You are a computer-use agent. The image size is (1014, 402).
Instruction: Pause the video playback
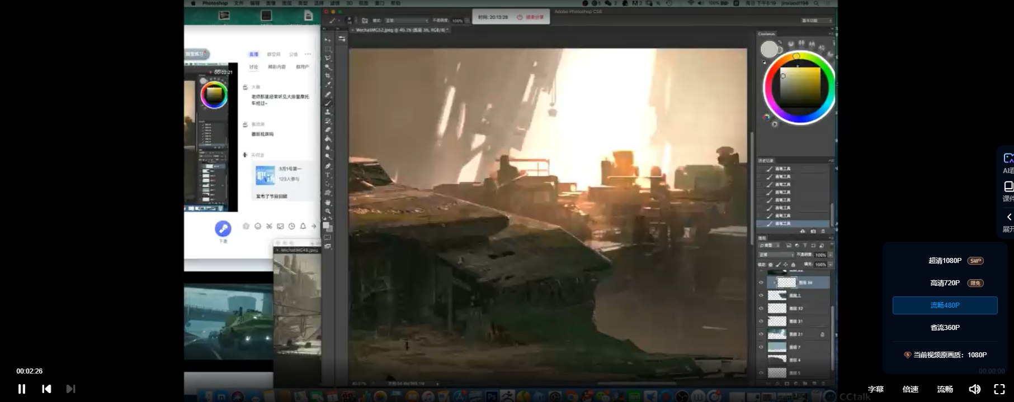tap(22, 389)
